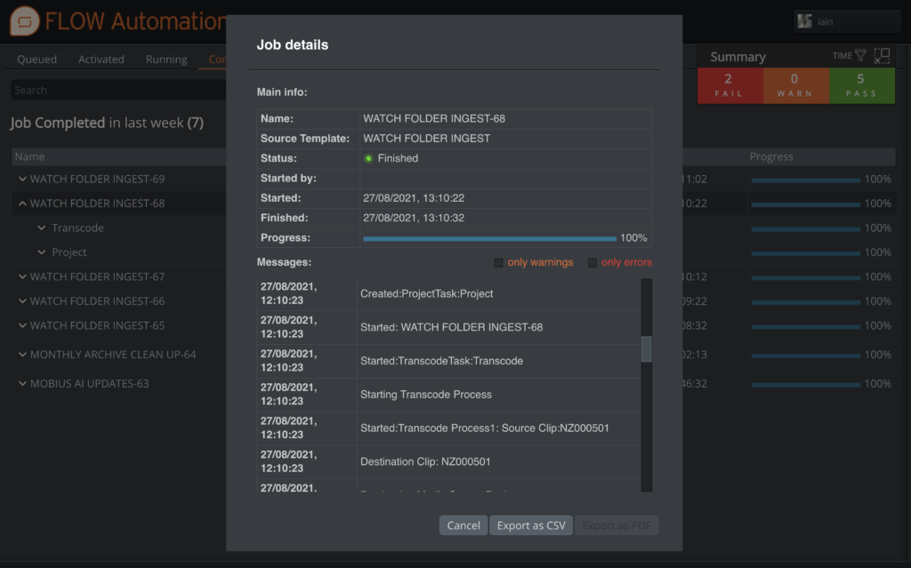Expand WATCH FOLDER INGEST-69 row
Screen dimensions: 911x568
tap(22, 179)
